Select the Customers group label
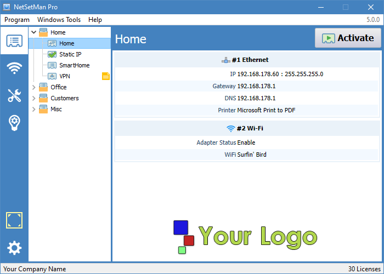 click(x=65, y=98)
